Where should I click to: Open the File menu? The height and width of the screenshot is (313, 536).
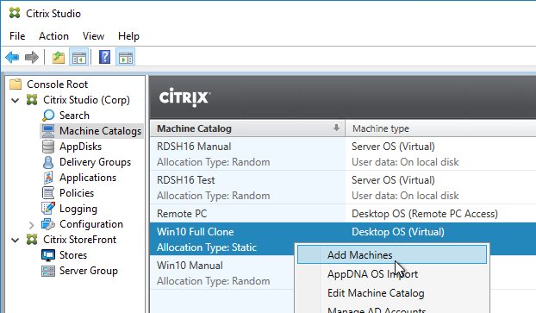(17, 36)
